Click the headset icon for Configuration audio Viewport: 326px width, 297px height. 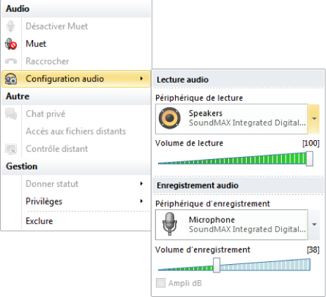[11, 78]
